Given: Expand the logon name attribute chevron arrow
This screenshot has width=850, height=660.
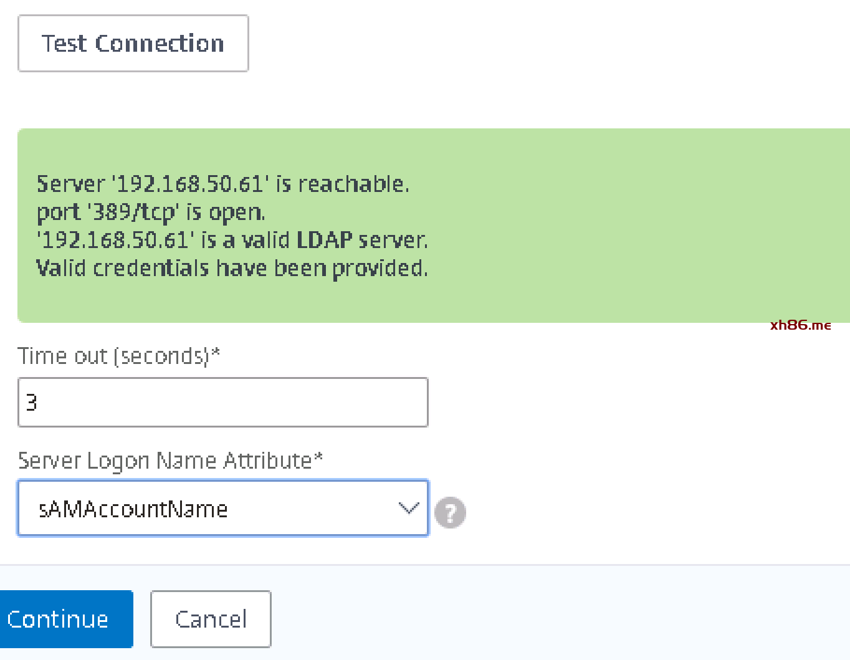Looking at the screenshot, I should [408, 509].
